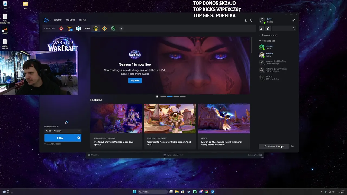347x195 pixels.
Task: Select the Warcraft Rumble favorite icon
Action: pos(70,28)
